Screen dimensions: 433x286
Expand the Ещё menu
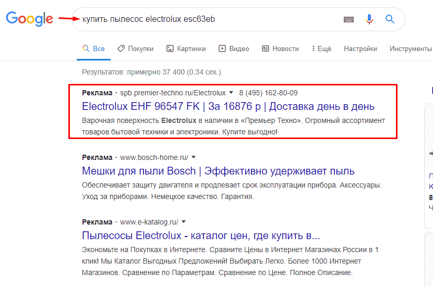321,49
